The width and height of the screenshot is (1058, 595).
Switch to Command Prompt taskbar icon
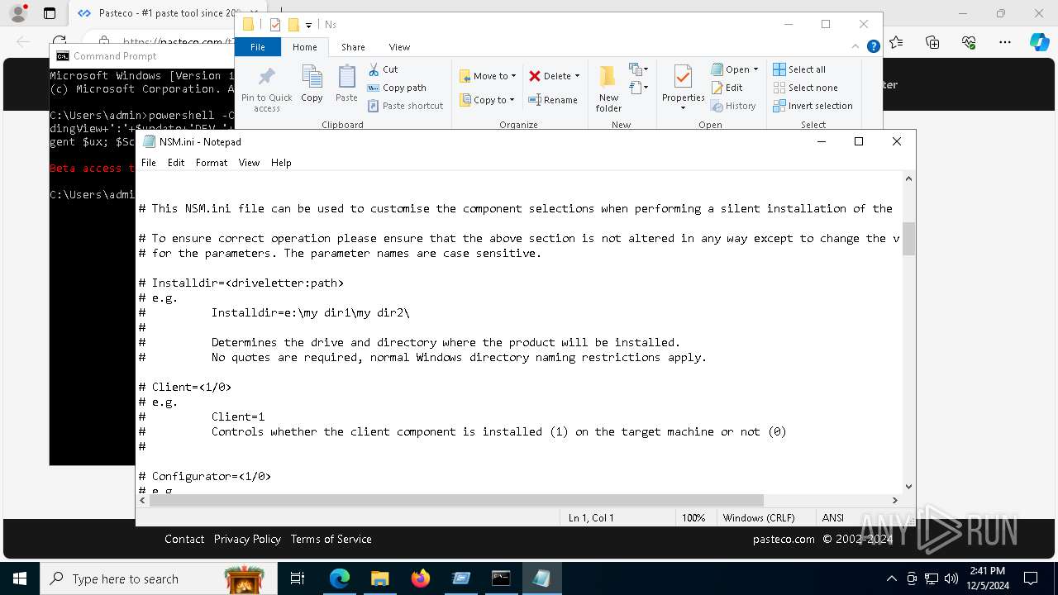[501, 578]
